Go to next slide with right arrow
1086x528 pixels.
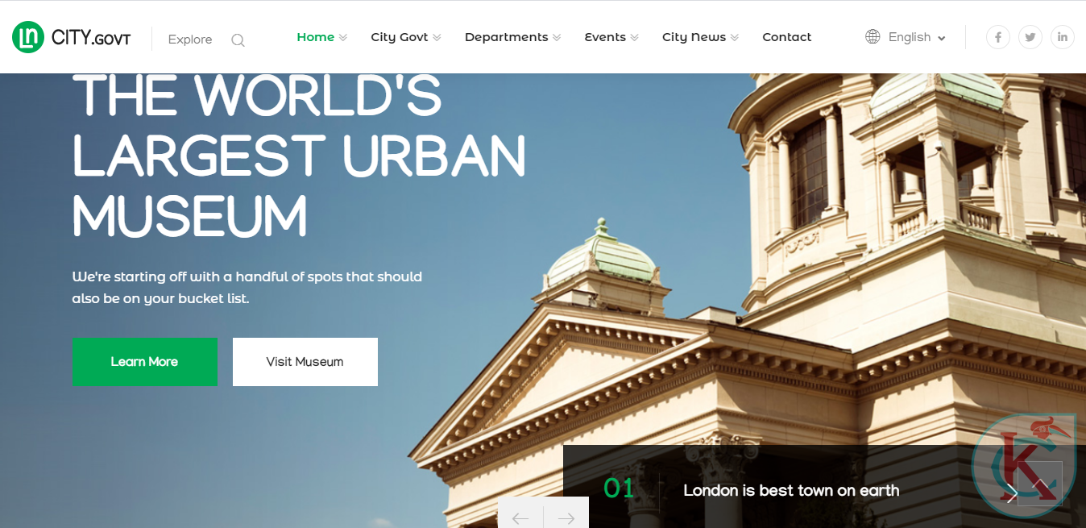566,518
